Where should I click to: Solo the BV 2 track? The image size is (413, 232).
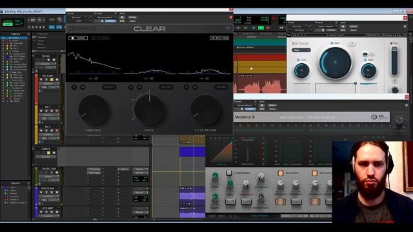coord(52,130)
